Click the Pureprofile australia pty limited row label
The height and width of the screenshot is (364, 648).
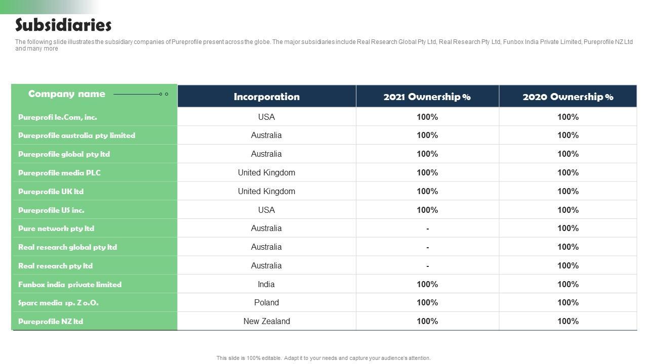click(76, 135)
